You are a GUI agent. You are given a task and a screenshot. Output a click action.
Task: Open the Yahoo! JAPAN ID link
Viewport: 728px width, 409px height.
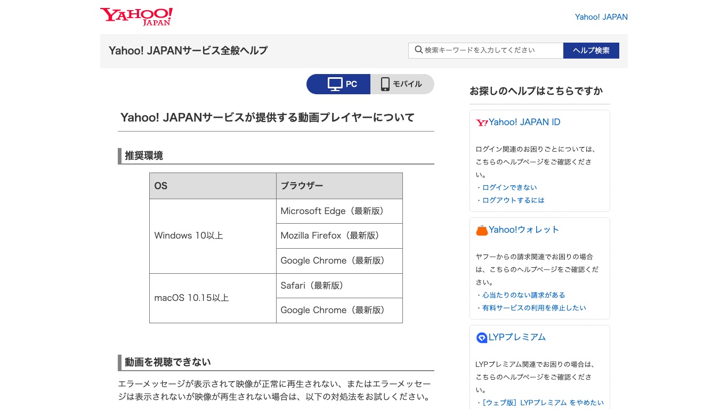(x=524, y=122)
